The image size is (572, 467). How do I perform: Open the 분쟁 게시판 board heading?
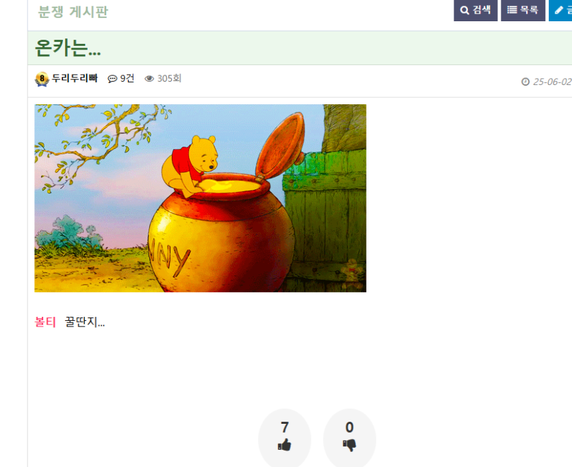(x=73, y=12)
